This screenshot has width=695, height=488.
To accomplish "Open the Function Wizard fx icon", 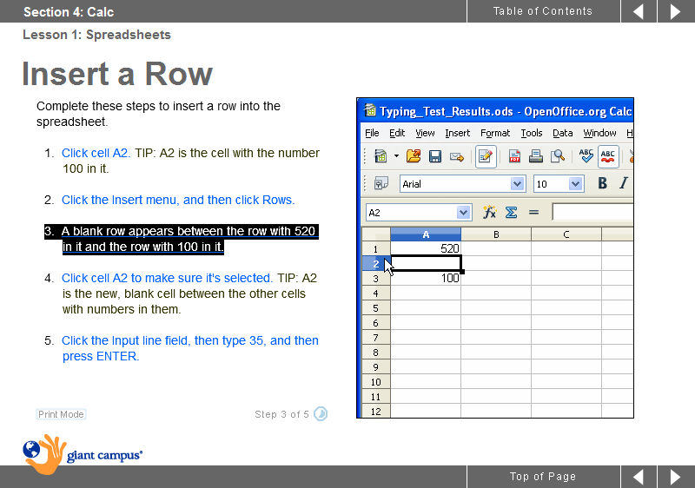I will [x=489, y=213].
